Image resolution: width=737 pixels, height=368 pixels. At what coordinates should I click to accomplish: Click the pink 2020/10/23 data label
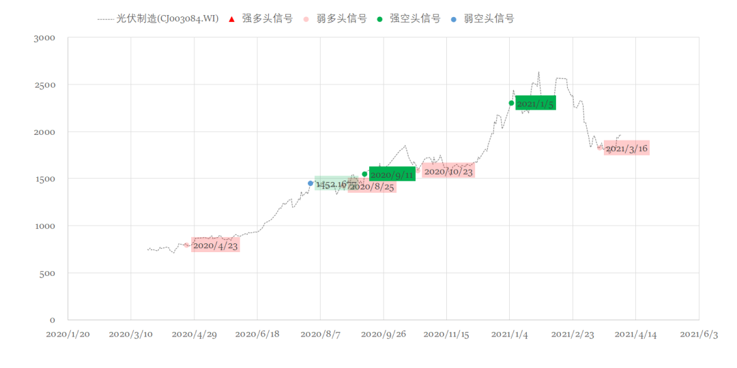(448, 171)
